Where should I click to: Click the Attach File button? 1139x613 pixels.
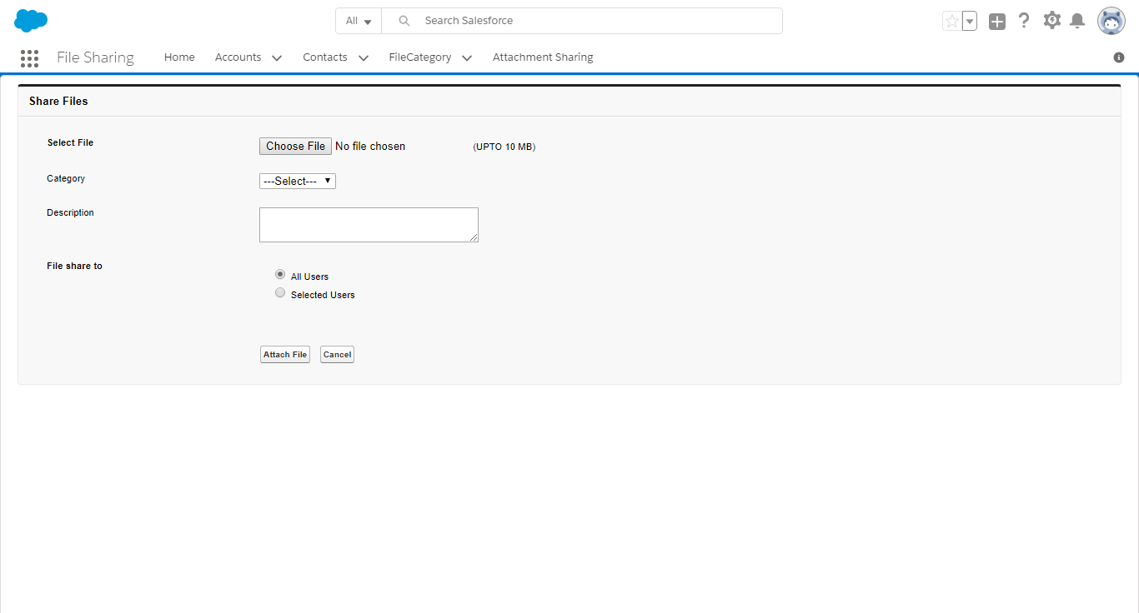pos(285,355)
